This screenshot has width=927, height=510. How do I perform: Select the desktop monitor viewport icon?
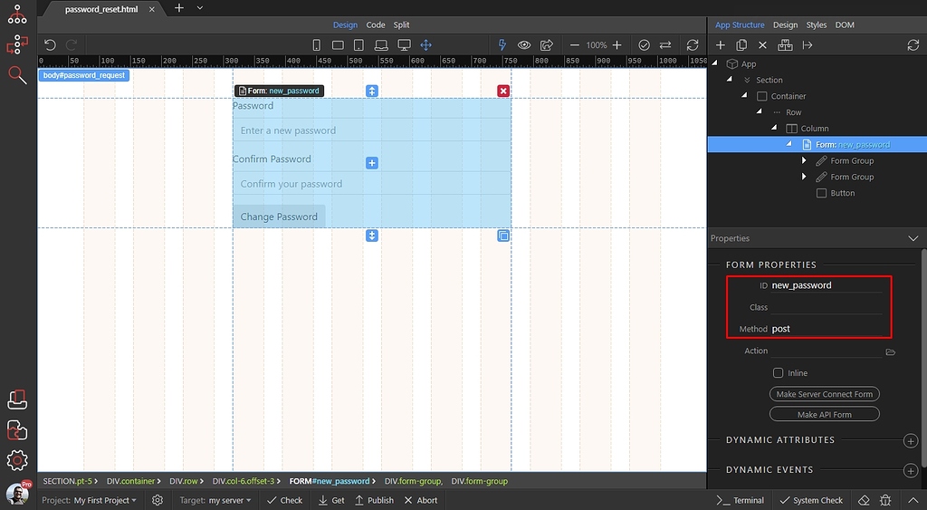point(404,44)
